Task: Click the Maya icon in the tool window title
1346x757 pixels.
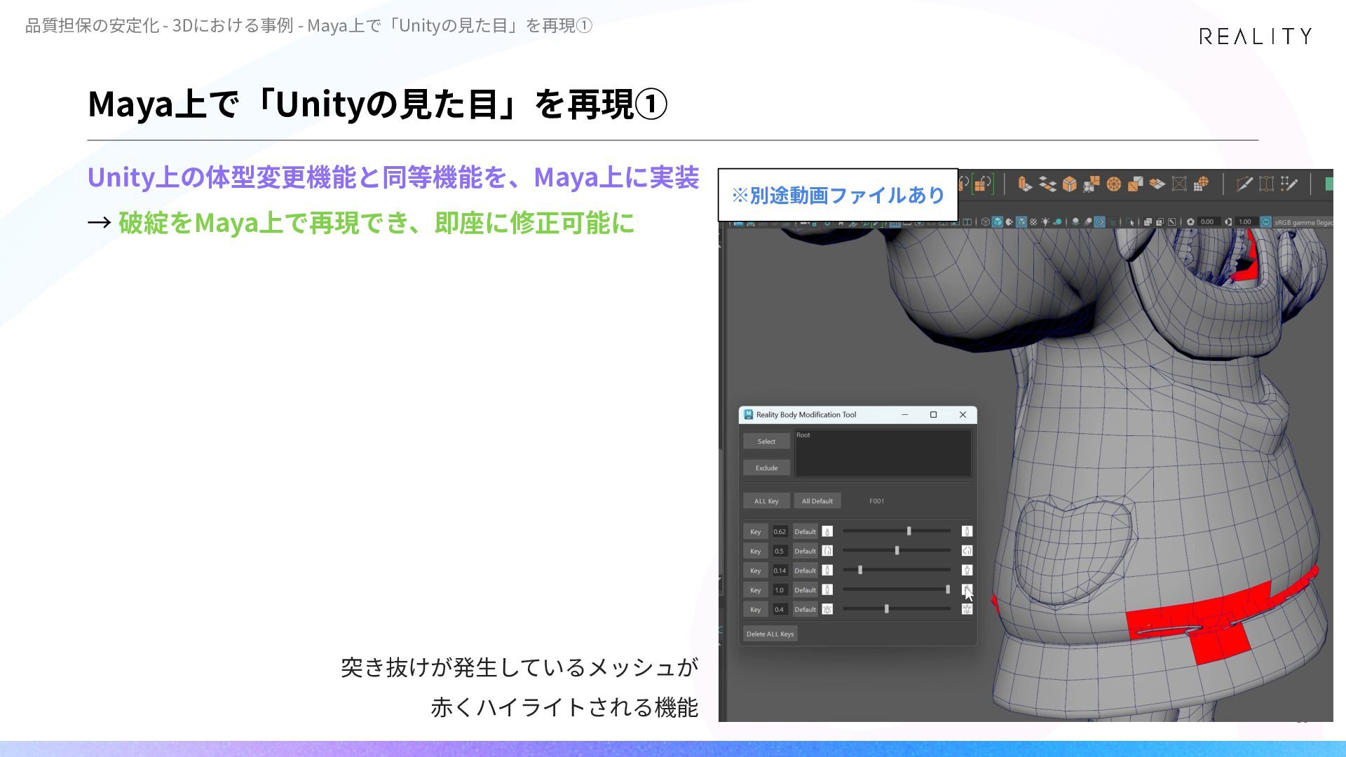Action: point(748,415)
